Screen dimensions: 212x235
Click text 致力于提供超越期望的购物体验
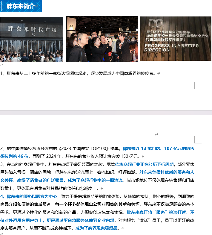tap(90, 196)
